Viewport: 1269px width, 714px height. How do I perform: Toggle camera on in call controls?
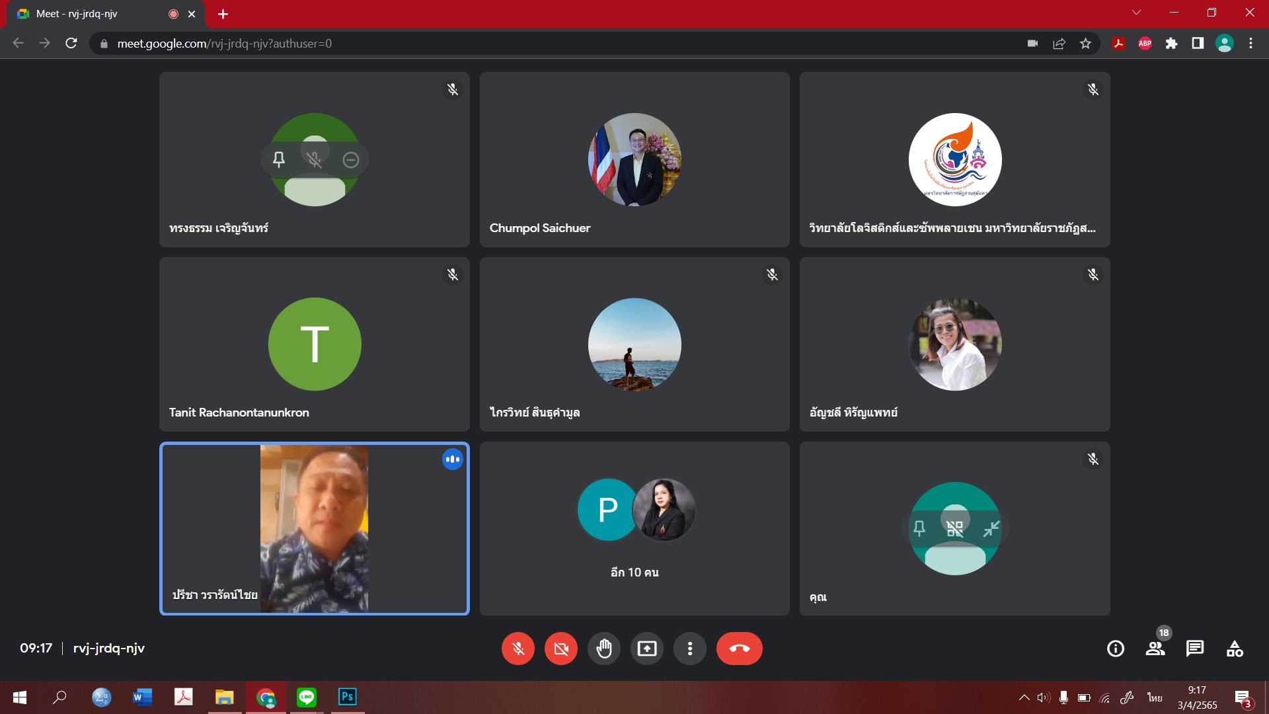(561, 649)
